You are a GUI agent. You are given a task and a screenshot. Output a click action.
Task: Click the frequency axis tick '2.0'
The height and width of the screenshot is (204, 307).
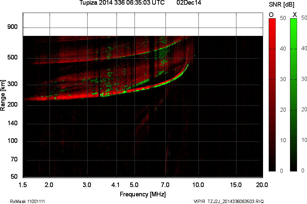click(x=49, y=185)
